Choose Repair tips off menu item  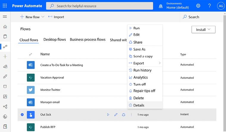pos(145,91)
